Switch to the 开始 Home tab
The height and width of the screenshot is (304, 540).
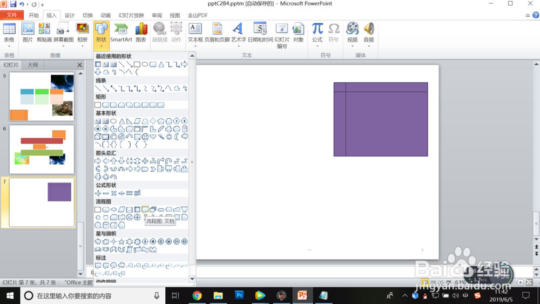click(x=33, y=15)
